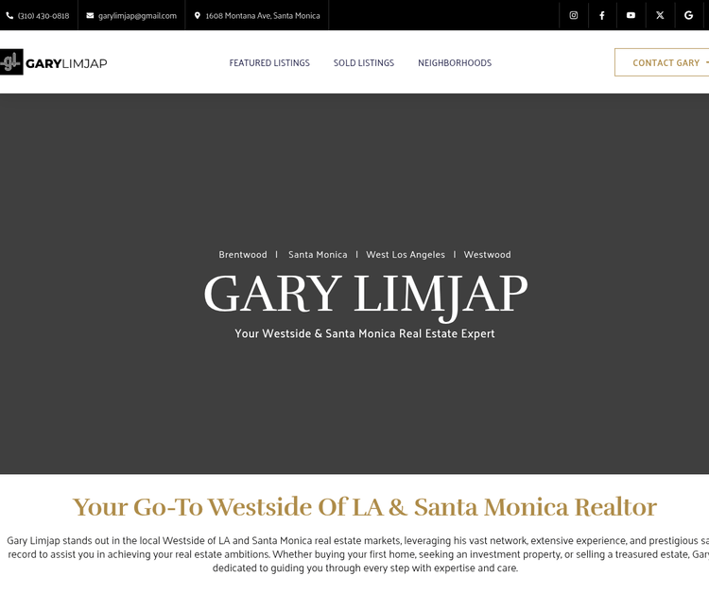This screenshot has height=593, width=709.
Task: Open the Google profile icon
Action: tap(688, 15)
